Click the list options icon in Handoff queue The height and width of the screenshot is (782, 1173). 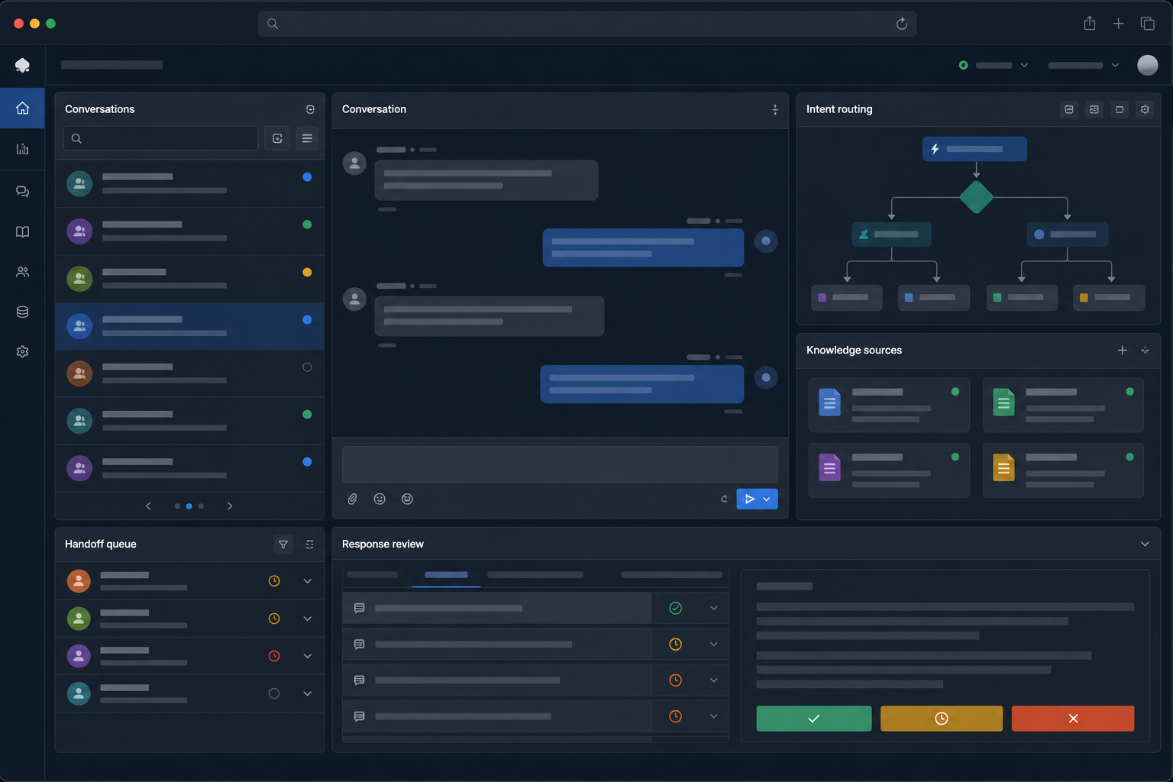pyautogui.click(x=309, y=544)
